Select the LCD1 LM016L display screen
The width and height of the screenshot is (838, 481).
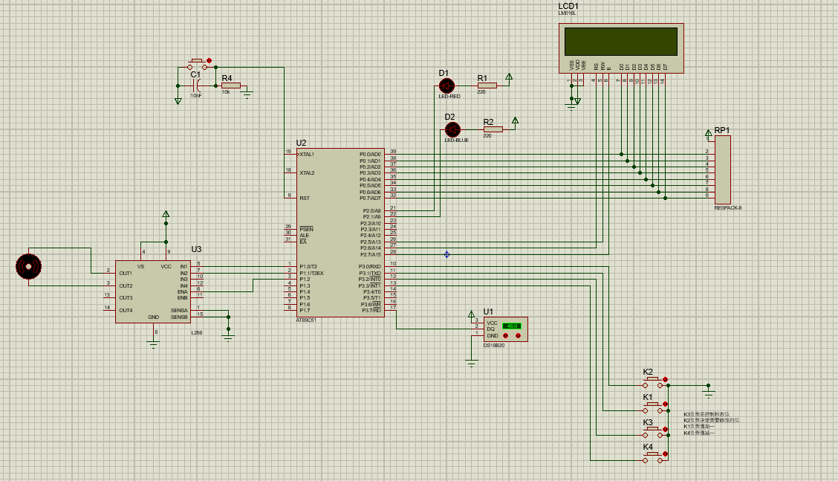pyautogui.click(x=621, y=41)
